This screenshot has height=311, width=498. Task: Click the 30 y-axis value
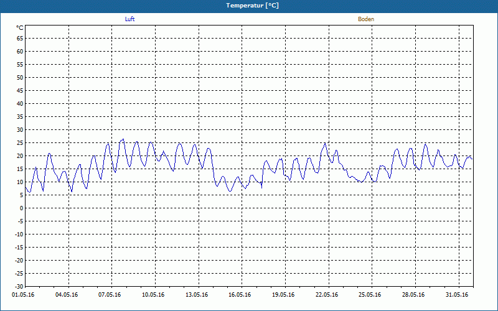point(20,130)
